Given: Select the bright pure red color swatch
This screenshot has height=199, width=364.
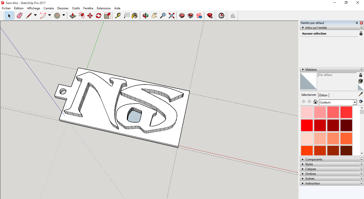Looking at the screenshot, I should click(x=307, y=125).
